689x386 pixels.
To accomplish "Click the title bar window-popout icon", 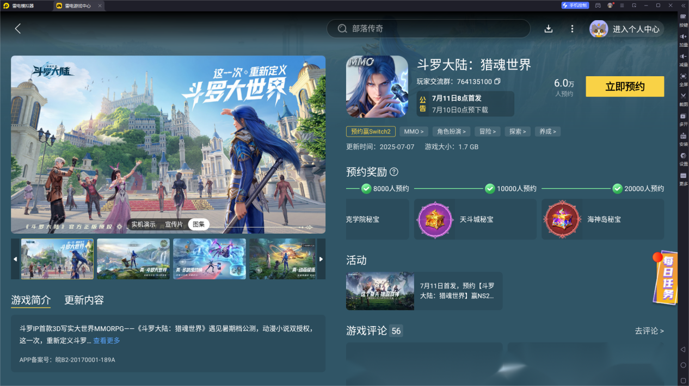I will 634,5.
